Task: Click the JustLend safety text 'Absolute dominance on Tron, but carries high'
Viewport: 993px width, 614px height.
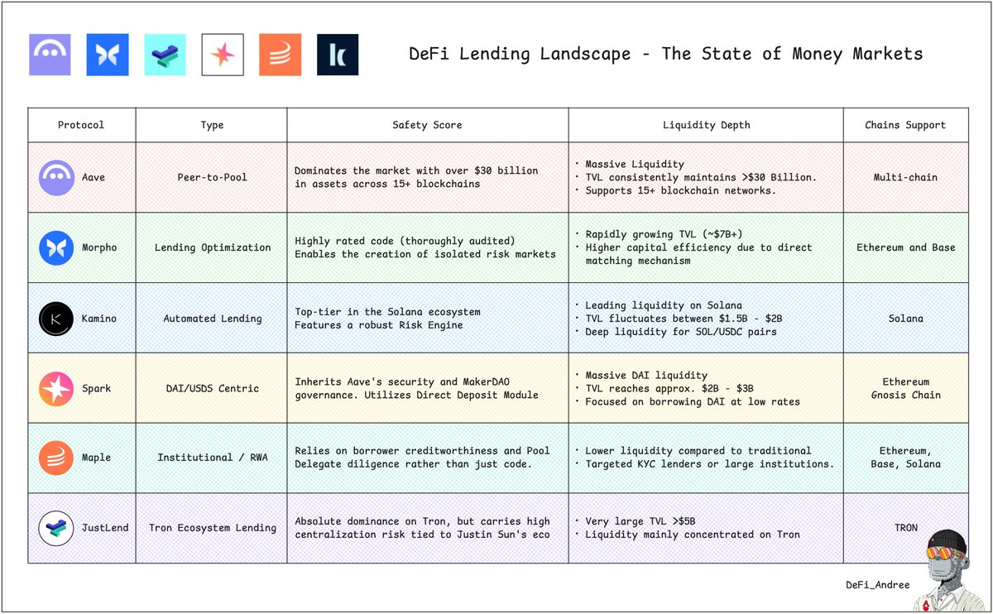Action: pyautogui.click(x=422, y=521)
